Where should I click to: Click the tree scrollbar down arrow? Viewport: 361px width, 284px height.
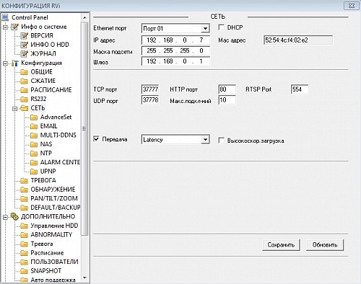click(x=84, y=278)
